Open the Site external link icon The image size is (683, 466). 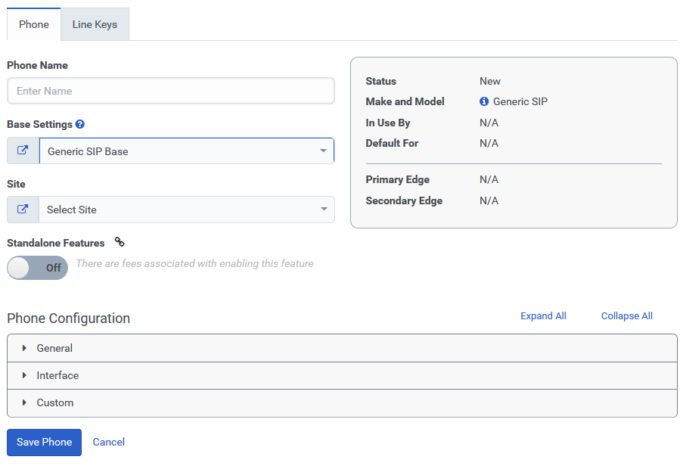click(x=23, y=210)
